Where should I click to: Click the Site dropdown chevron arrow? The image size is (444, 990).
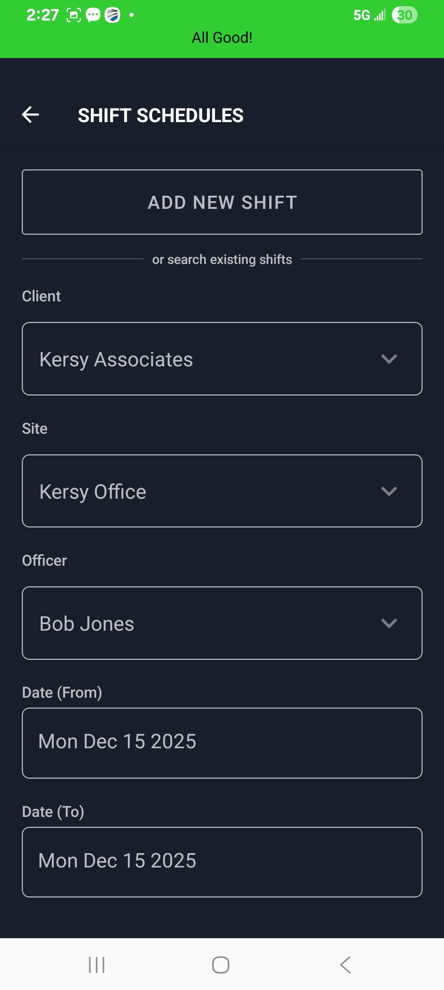coord(389,491)
